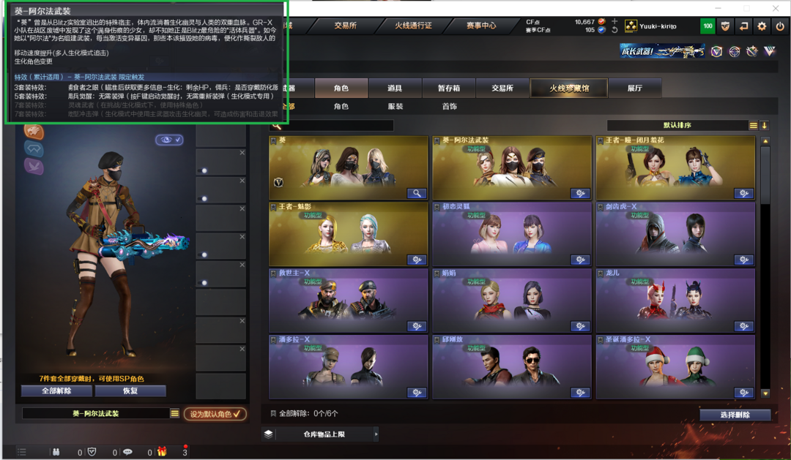This screenshot has width=791, height=460.
Task: Open gear settings on 剑齿虎-X card
Action: (x=743, y=260)
